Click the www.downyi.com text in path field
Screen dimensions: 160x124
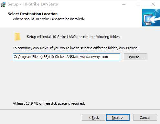pos(94,57)
